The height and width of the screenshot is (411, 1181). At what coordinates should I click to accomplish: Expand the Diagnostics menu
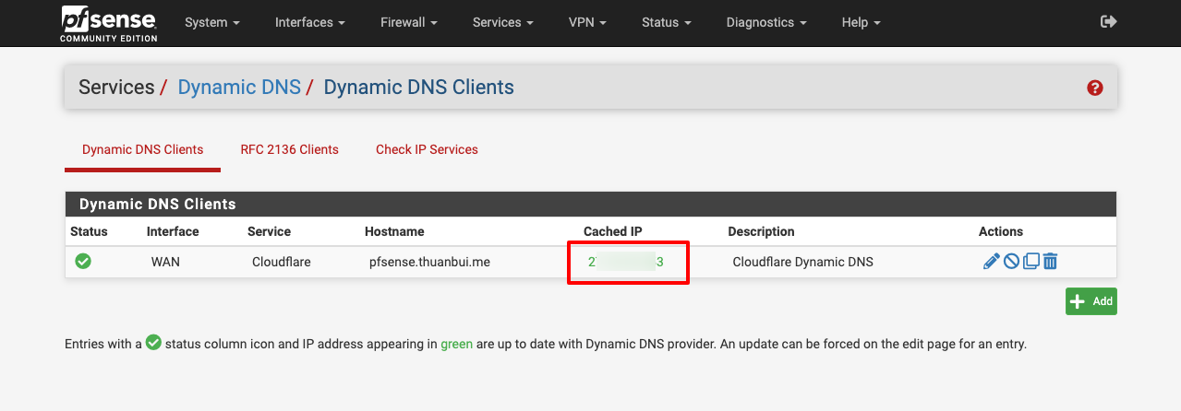point(766,22)
